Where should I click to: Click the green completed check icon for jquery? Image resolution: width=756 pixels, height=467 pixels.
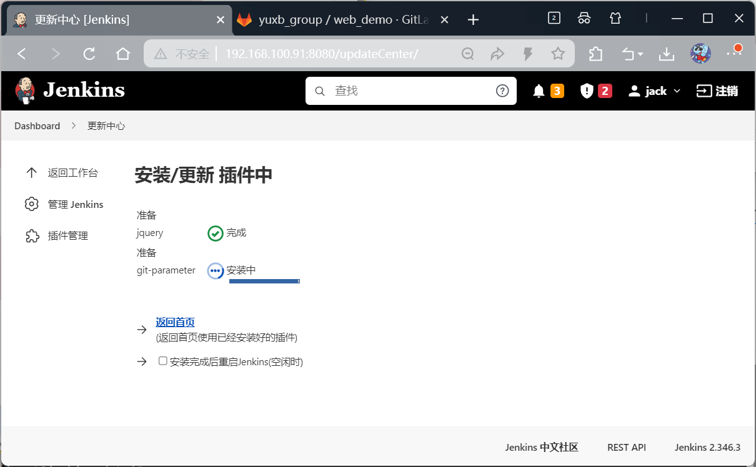(x=215, y=234)
